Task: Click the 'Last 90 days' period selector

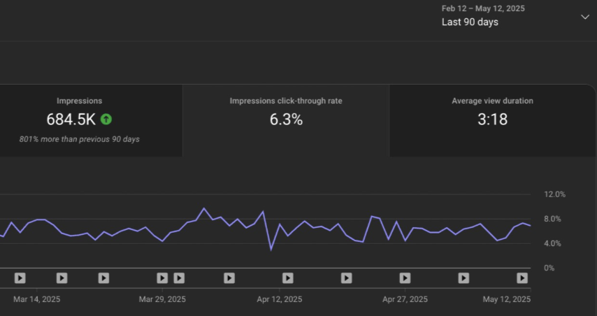Action: click(x=470, y=22)
